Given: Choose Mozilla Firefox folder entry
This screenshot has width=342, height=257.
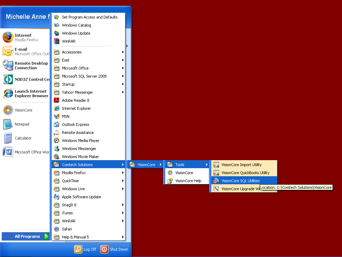Looking at the screenshot, I should coord(88,173).
